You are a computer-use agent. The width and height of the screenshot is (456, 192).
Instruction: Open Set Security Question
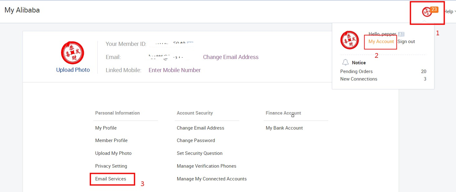(199, 153)
